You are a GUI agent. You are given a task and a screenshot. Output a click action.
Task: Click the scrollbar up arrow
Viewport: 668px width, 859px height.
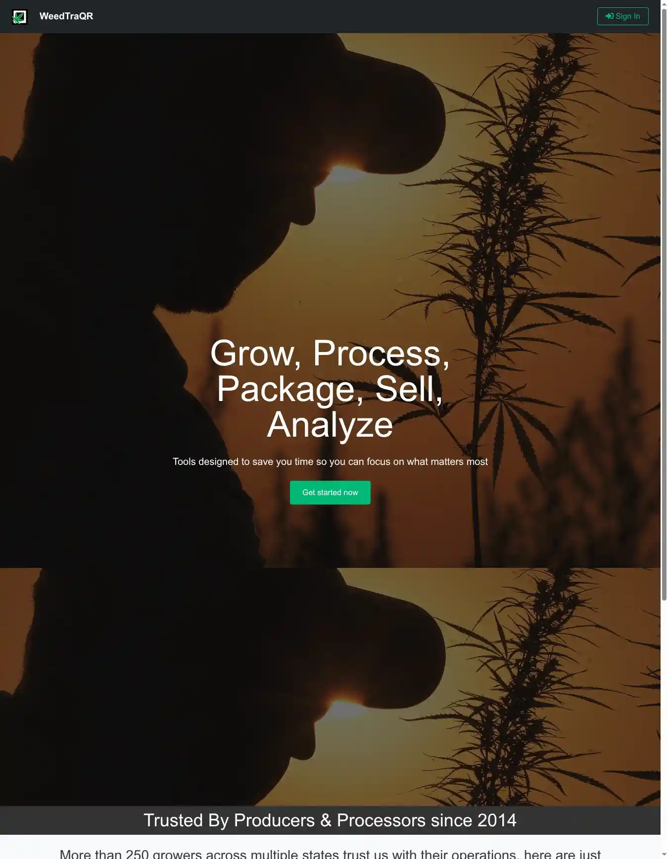click(664, 4)
